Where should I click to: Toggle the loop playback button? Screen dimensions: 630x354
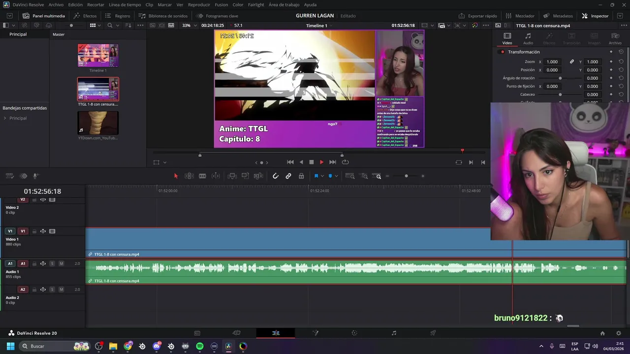(x=345, y=162)
